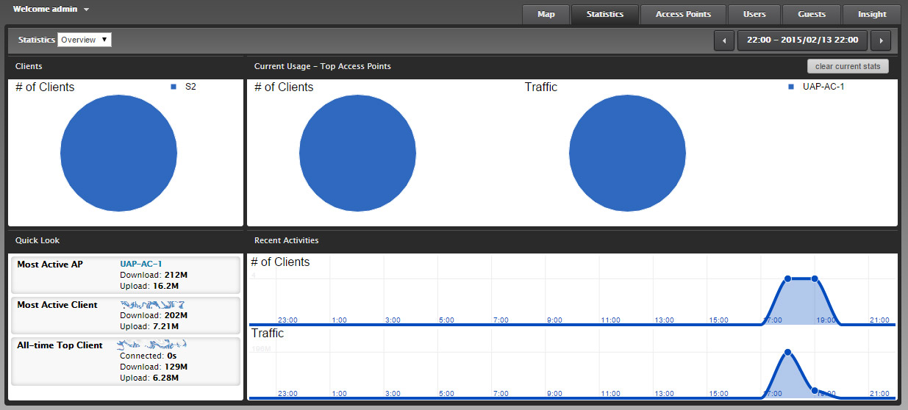Switch to the Users tab
Screen dimensions: 908x410
pyautogui.click(x=754, y=14)
